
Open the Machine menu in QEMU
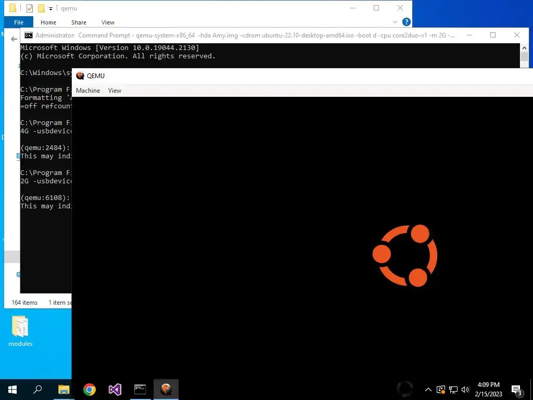87,91
